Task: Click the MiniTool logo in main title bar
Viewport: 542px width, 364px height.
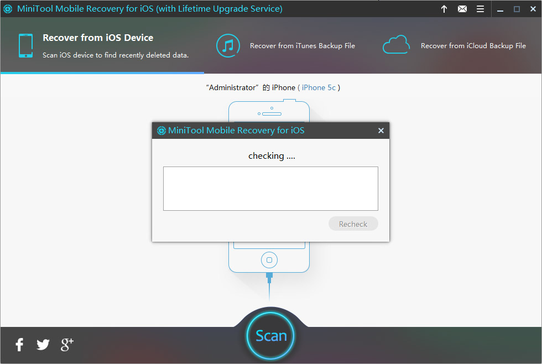Action: pos(9,9)
